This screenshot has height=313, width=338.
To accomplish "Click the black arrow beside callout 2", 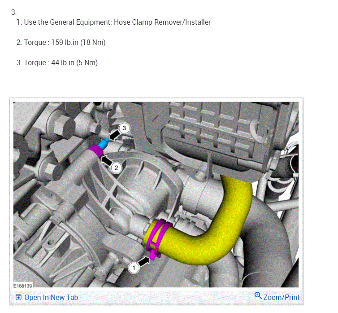I will [x=107, y=161].
